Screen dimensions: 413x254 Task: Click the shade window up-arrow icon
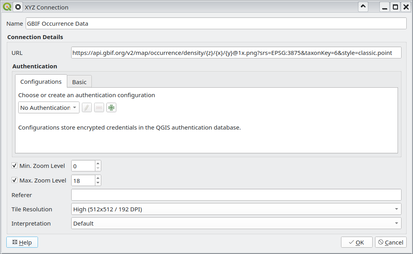point(363,7)
